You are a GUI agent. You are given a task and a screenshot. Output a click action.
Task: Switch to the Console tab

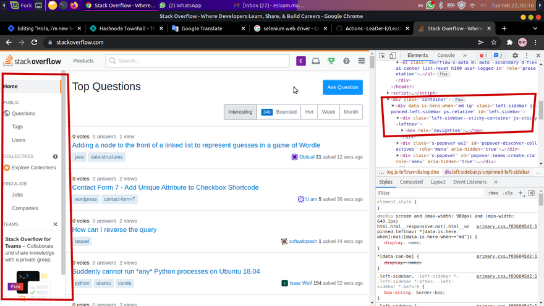click(x=446, y=56)
